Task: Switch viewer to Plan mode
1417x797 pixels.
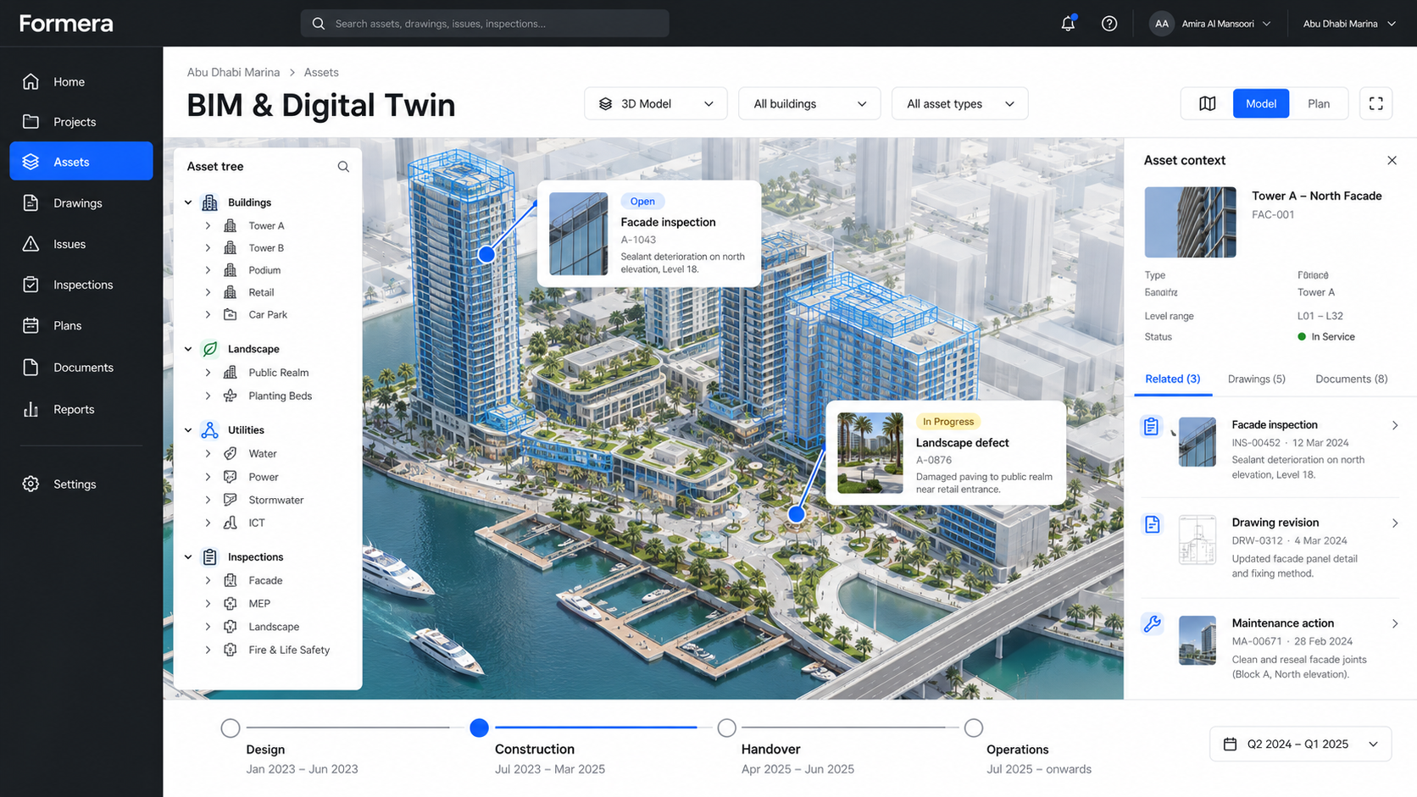Action: click(x=1319, y=103)
